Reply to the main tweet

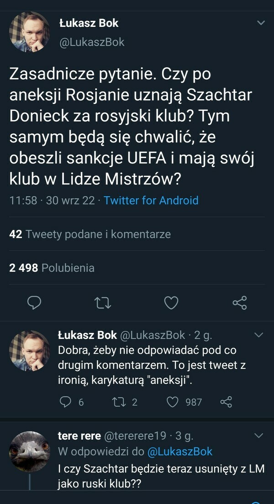coord(34,303)
